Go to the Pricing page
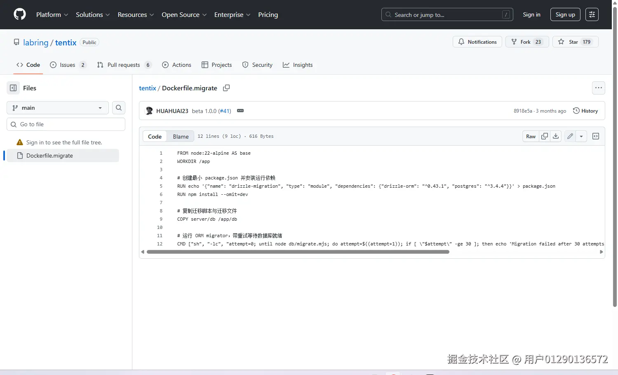 point(268,14)
